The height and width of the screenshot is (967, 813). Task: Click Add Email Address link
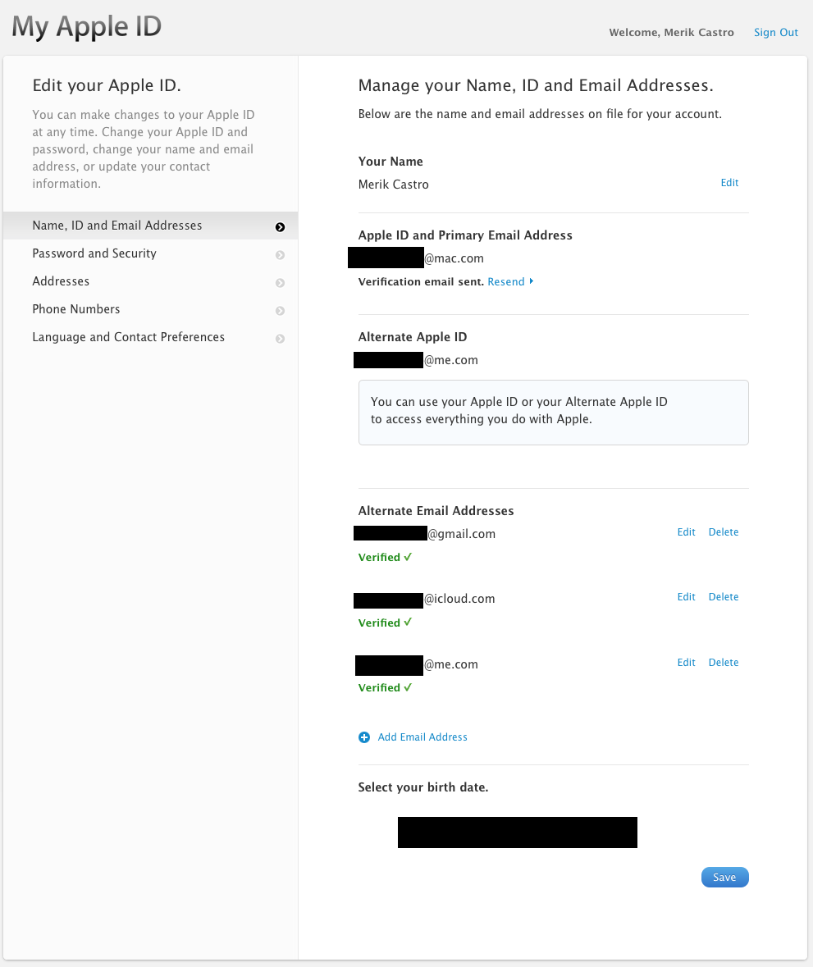[422, 737]
